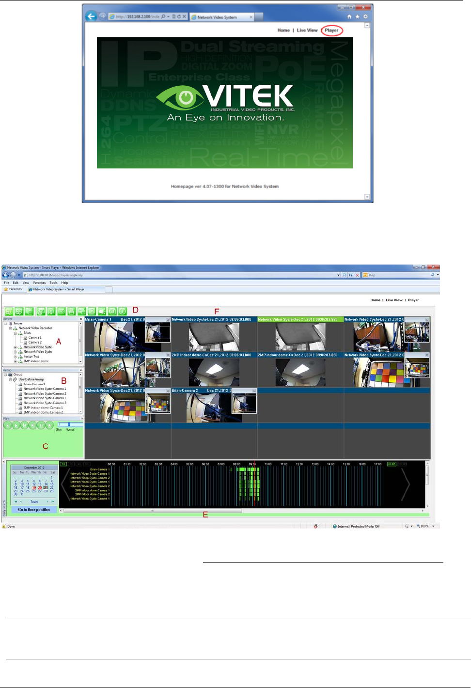This screenshot has width=471, height=688.
Task: Click the green boxed-X toolbar icon
Action: 92,311
